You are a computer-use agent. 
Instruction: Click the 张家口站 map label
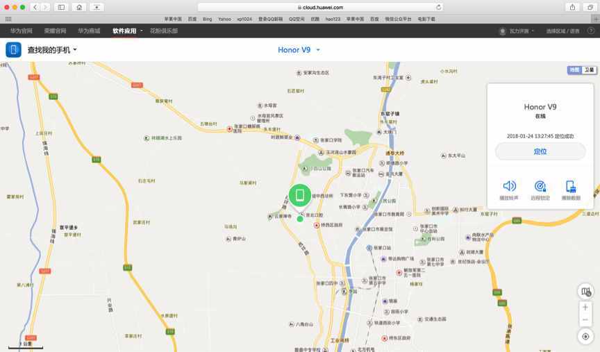point(382,248)
